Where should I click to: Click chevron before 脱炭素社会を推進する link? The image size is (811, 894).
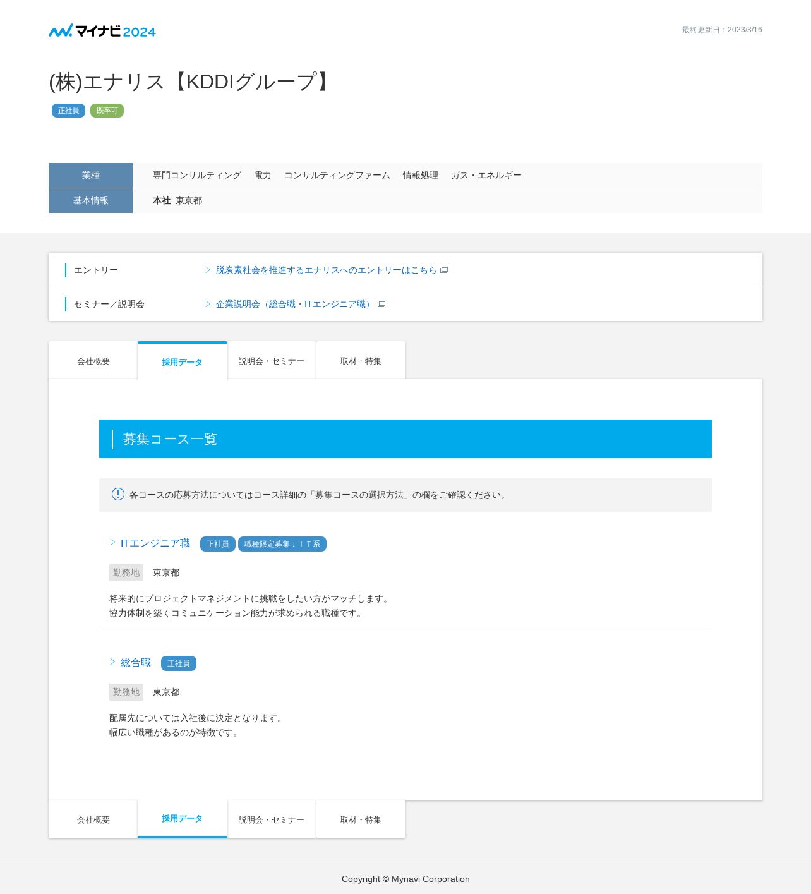208,270
